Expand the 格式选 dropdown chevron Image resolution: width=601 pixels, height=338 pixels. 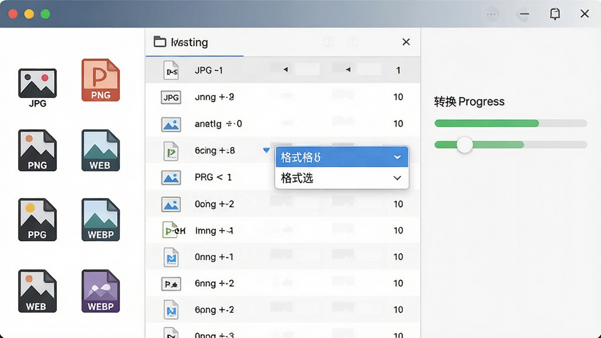[x=397, y=178]
